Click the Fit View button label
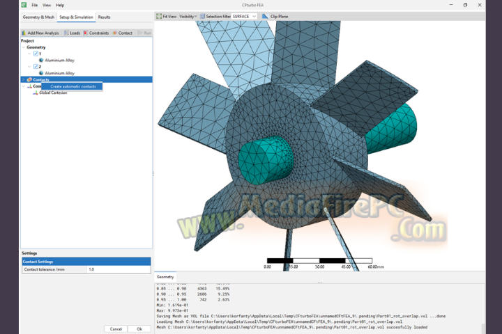This screenshot has width=502, height=334. point(169,16)
